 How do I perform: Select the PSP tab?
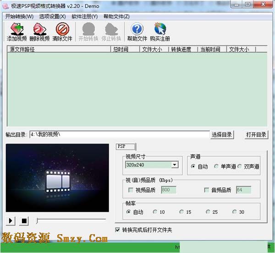click(126, 147)
